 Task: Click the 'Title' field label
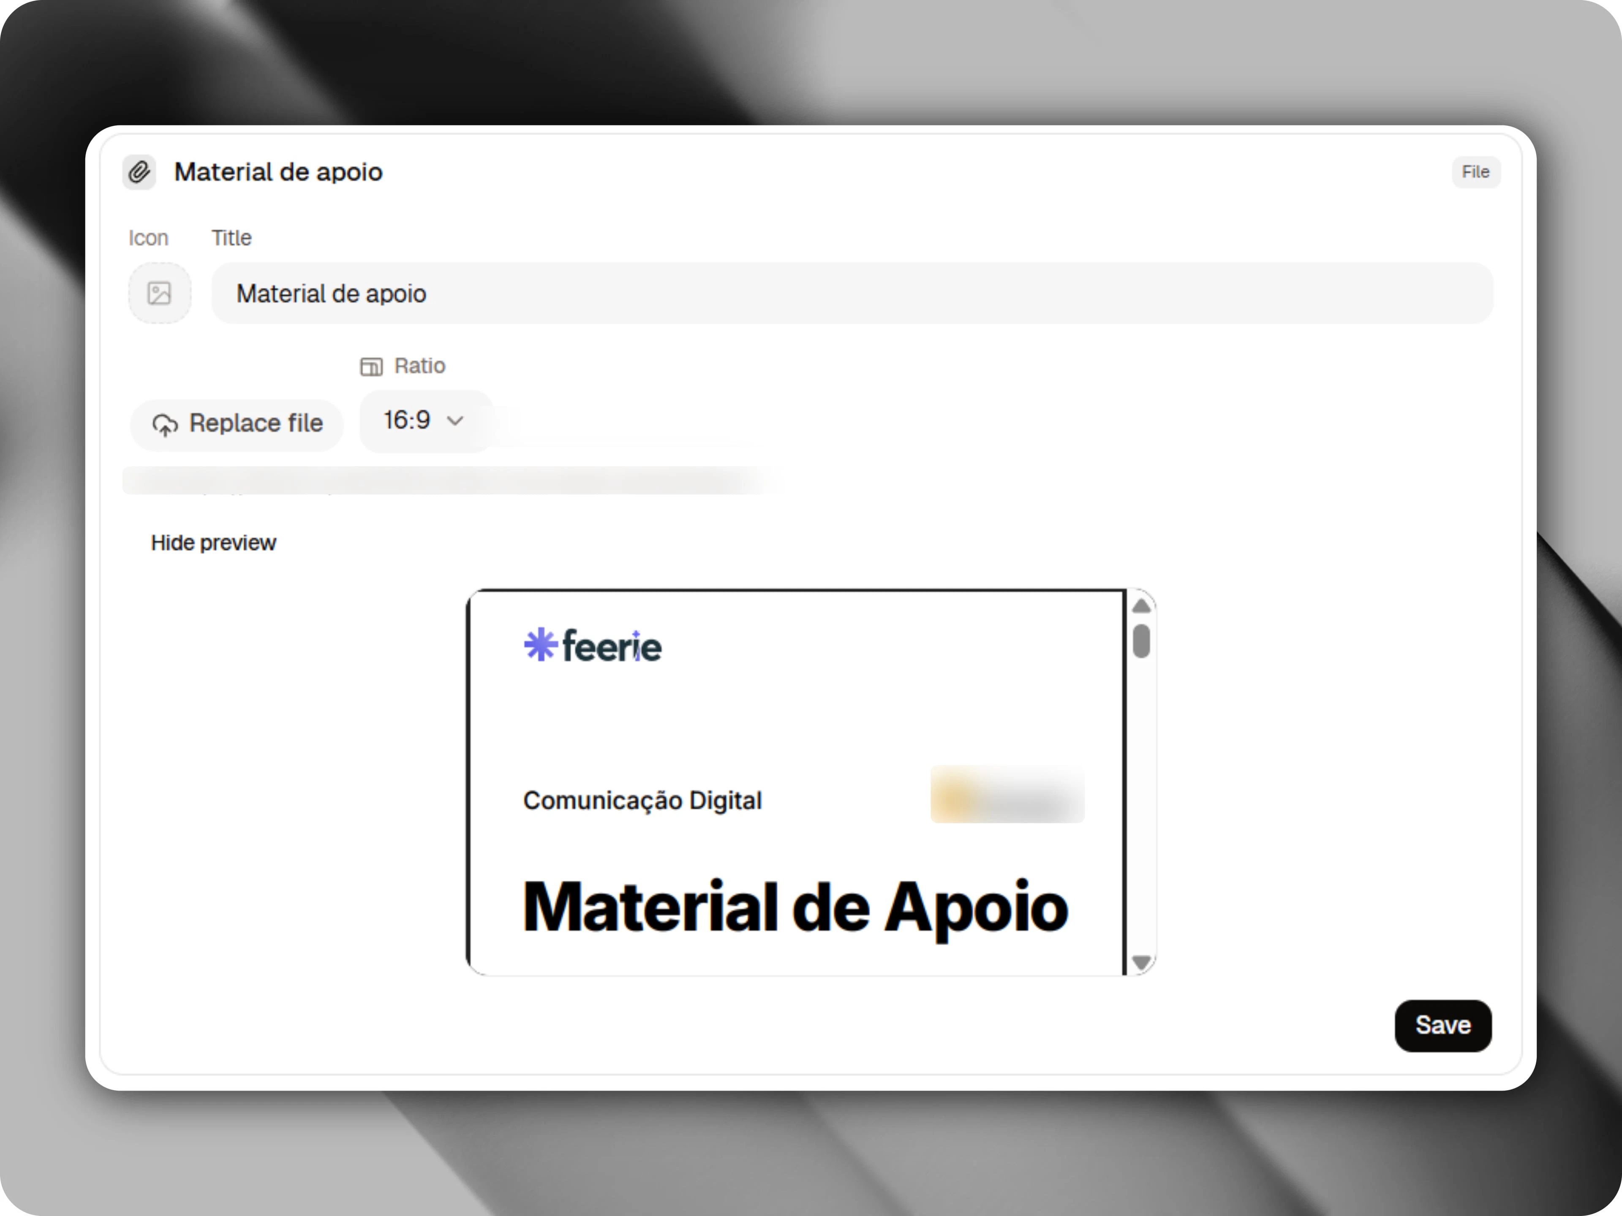(x=232, y=238)
